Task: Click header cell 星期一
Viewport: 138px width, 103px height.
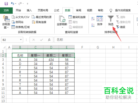Action: 36,56
